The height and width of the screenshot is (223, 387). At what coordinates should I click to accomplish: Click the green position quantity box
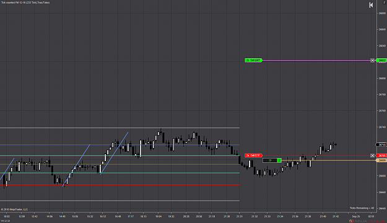pos(279,160)
